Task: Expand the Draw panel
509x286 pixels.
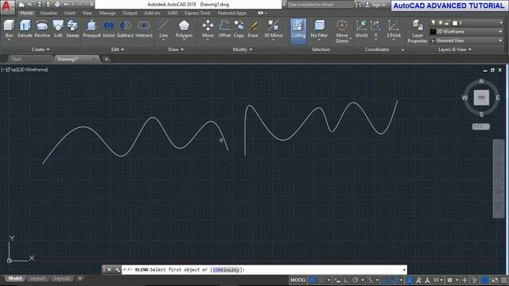Action: click(176, 49)
